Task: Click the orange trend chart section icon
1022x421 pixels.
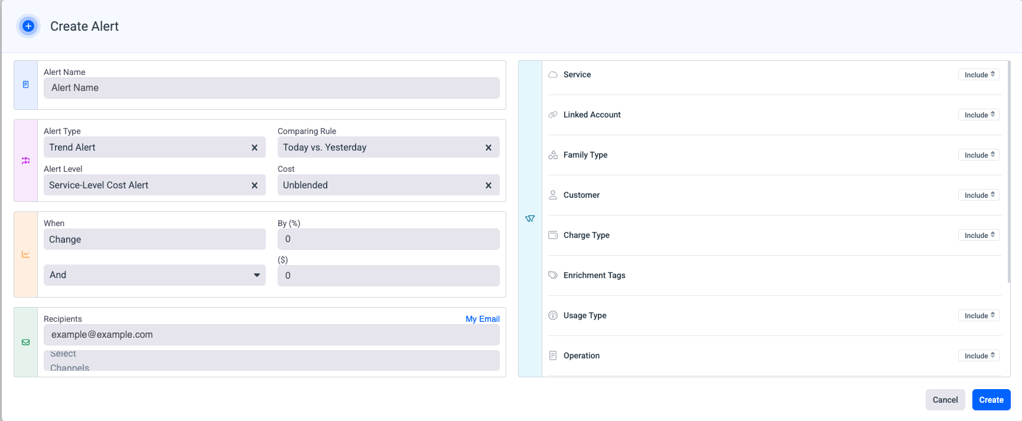Action: click(x=25, y=254)
